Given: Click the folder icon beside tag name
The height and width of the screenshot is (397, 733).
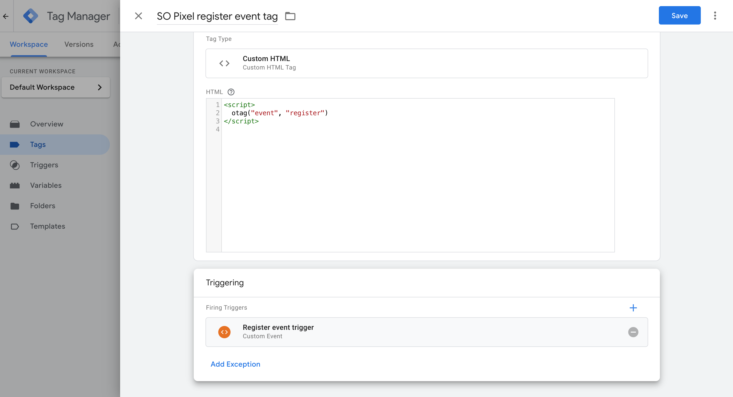Looking at the screenshot, I should 290,16.
